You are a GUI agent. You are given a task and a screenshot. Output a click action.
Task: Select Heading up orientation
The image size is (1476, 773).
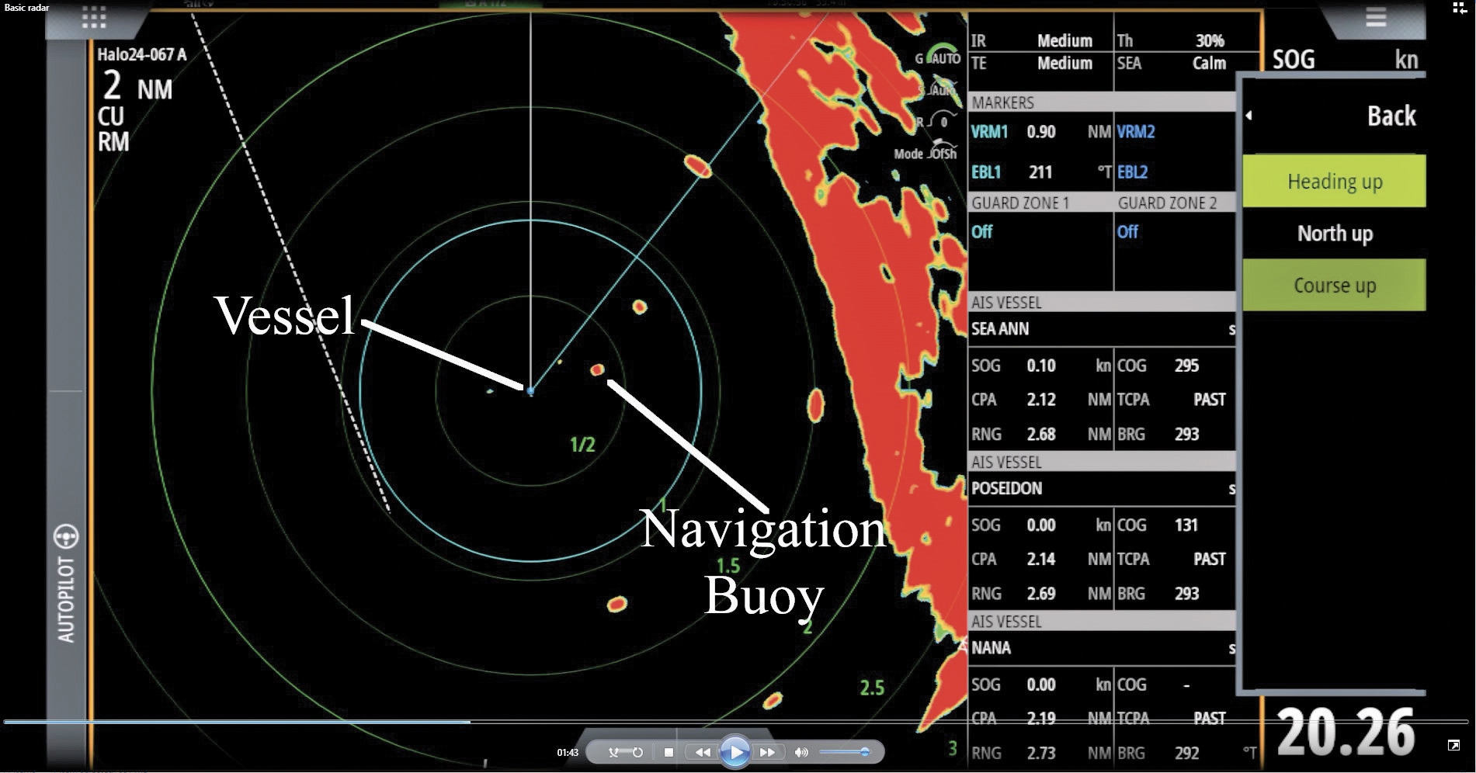tap(1334, 182)
